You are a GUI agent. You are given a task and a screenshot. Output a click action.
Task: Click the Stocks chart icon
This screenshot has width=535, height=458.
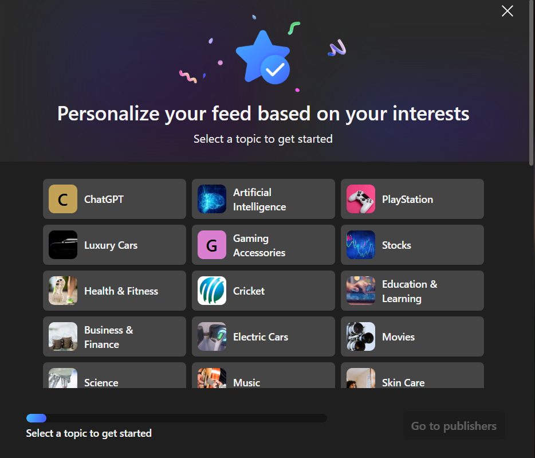pyautogui.click(x=361, y=245)
